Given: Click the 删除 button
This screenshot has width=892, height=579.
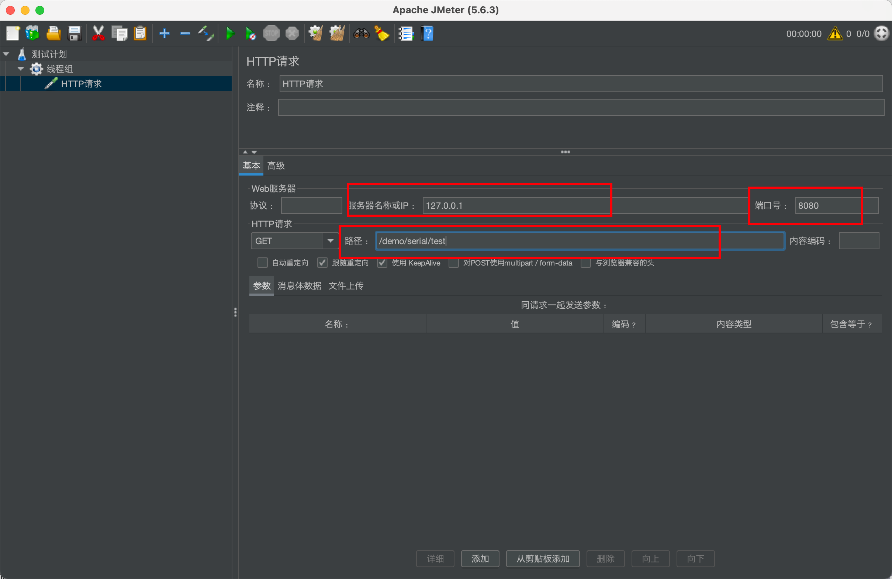Looking at the screenshot, I should tap(606, 559).
